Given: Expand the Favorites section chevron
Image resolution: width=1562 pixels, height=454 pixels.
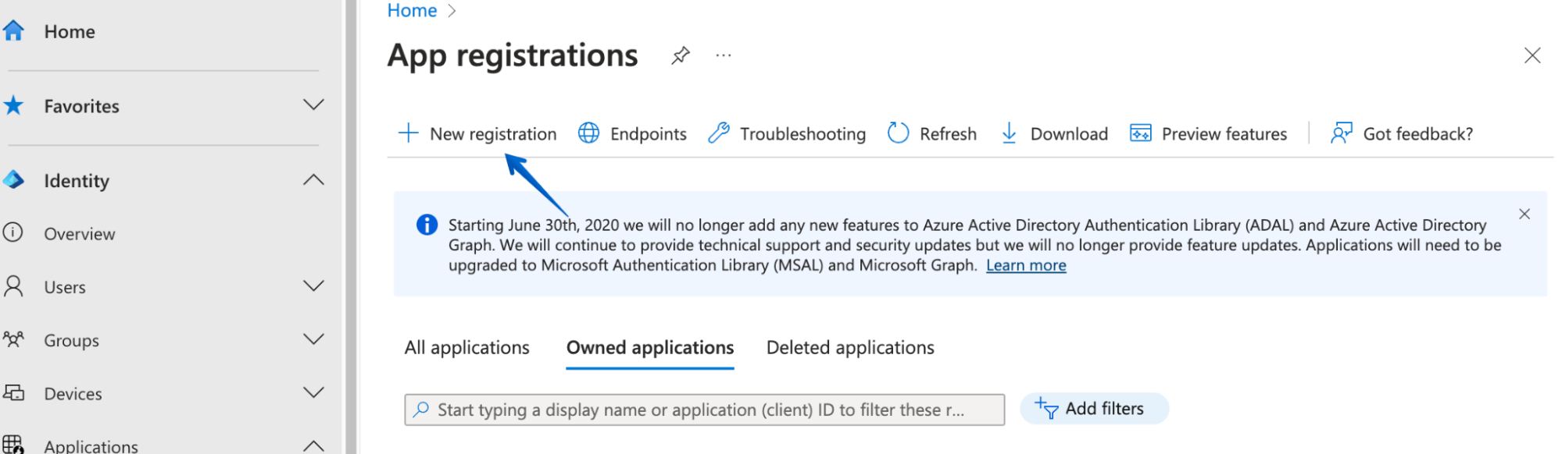Looking at the screenshot, I should pyautogui.click(x=313, y=105).
